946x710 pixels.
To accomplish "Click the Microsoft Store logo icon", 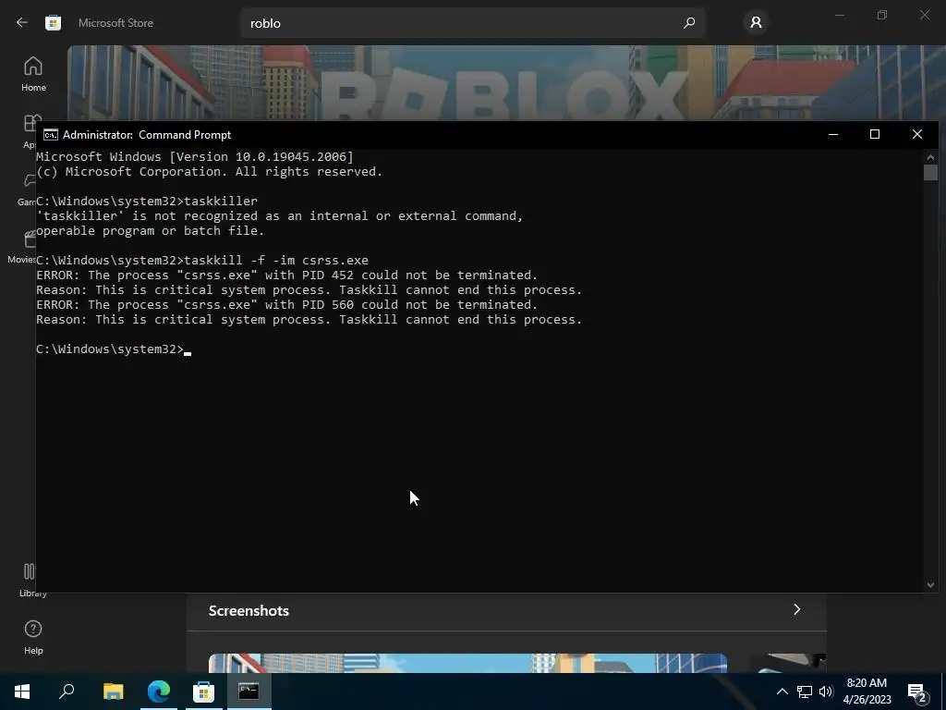I will click(53, 23).
